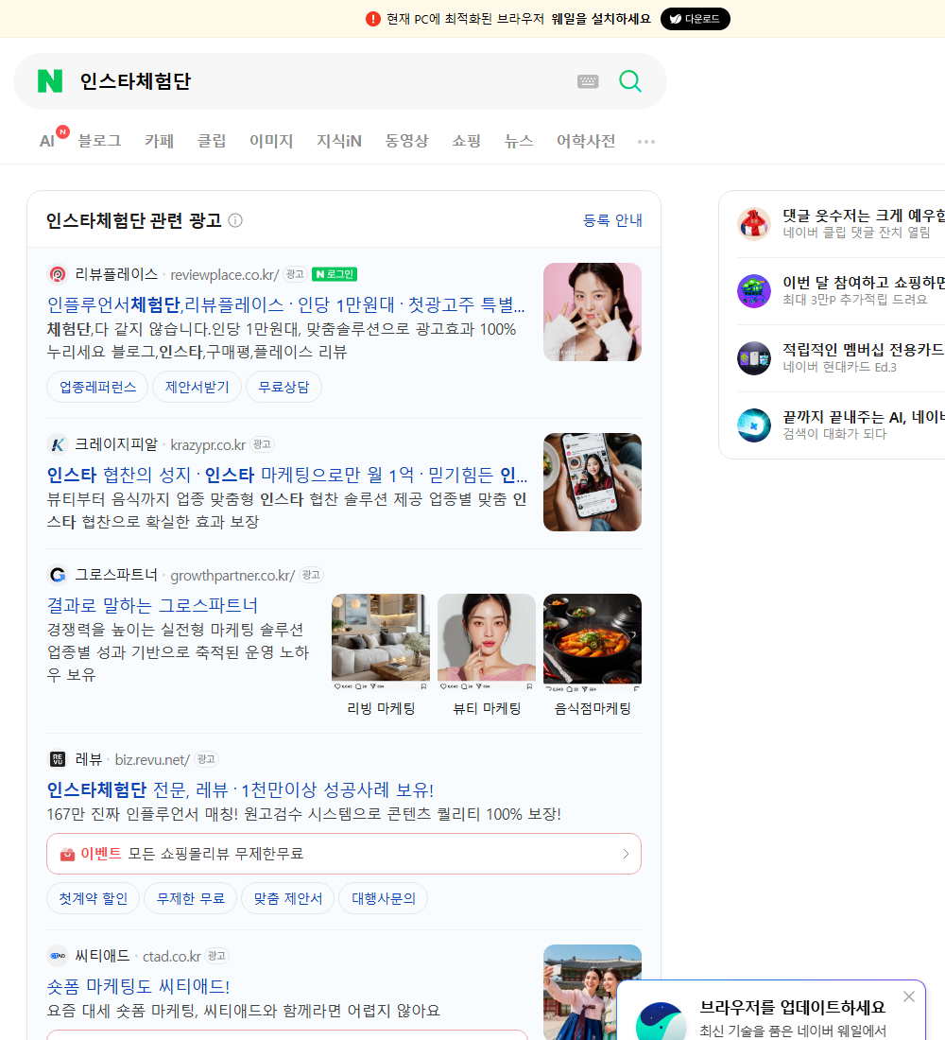Open the 결과로 말하는 그로스파트너 link
Screen dimensions: 945x1040
pyautogui.click(x=152, y=605)
